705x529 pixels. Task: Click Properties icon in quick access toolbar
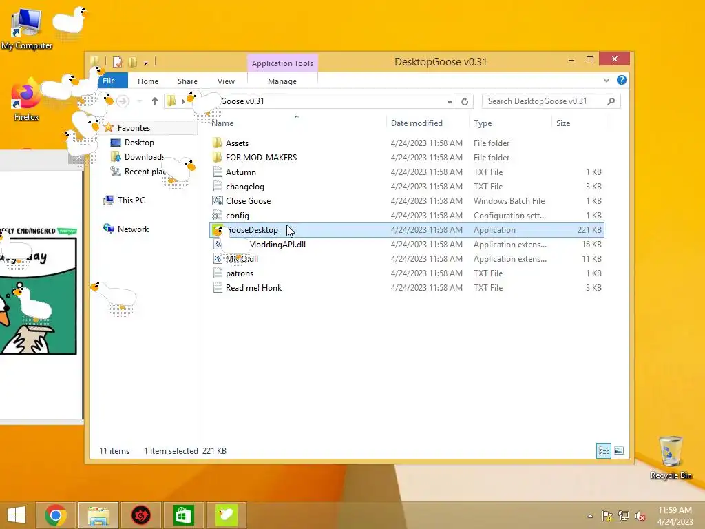(x=118, y=62)
